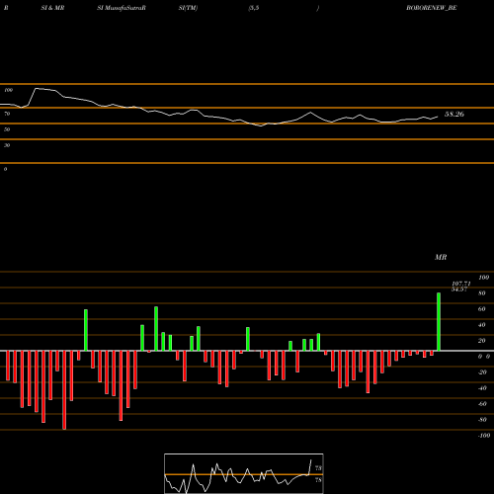Click the '(5,5' parameter text
Image resolution: width=494 pixels, height=494 pixels.
pos(254,8)
